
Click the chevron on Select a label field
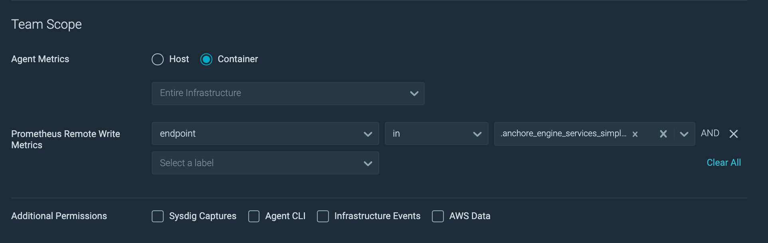368,163
